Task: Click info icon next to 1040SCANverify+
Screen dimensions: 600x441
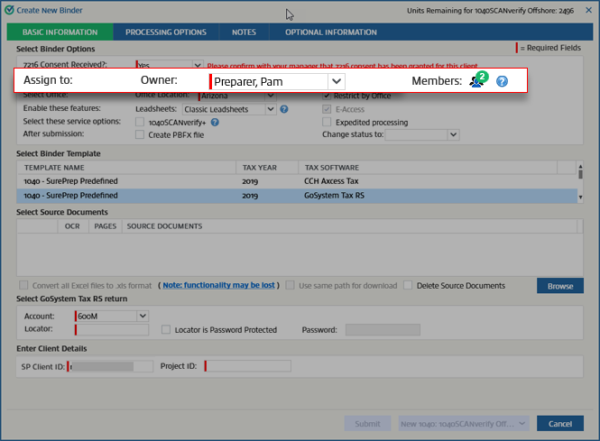Action: (x=214, y=122)
